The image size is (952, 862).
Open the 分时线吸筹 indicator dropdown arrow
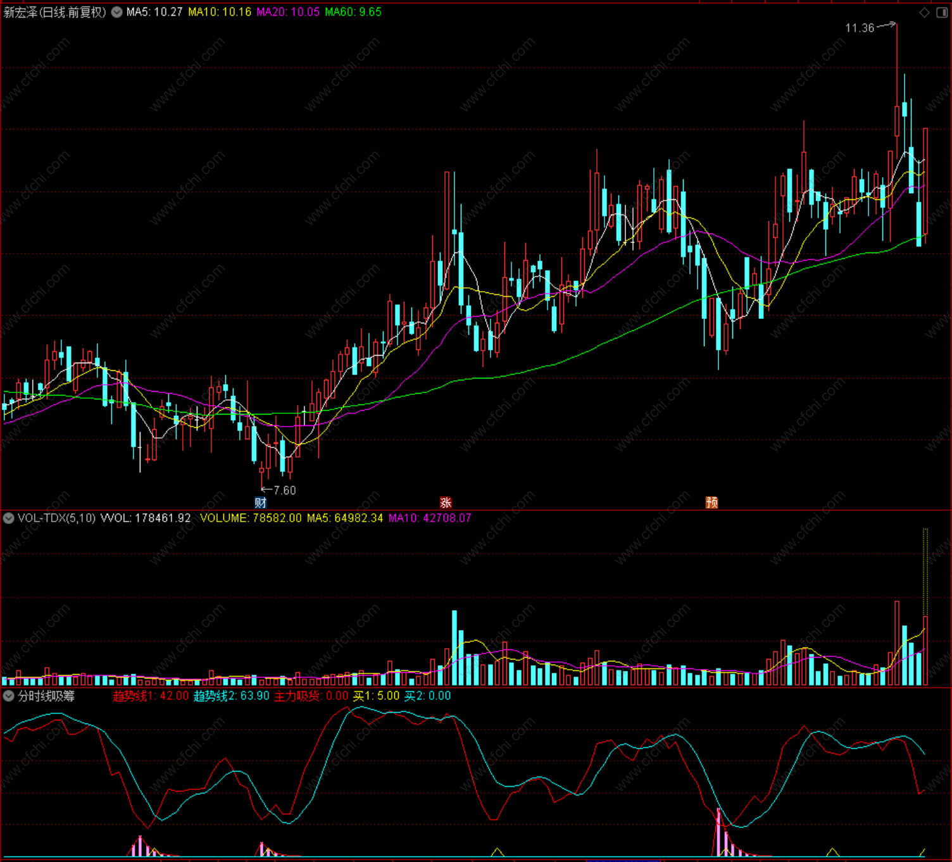9,696
